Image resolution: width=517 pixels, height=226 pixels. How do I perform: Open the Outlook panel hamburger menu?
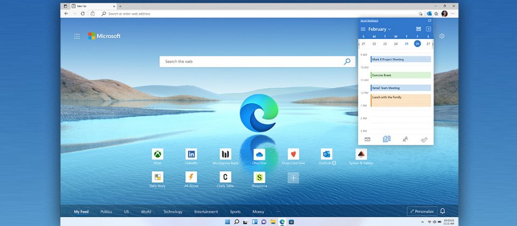pos(363,29)
